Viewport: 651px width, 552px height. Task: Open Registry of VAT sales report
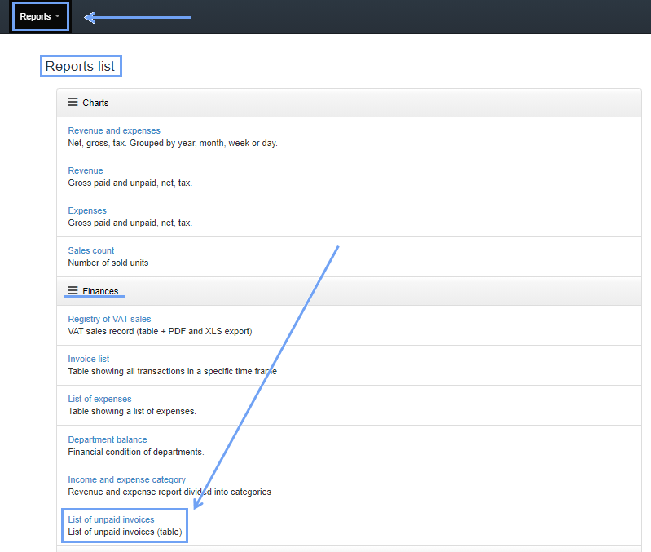point(109,319)
